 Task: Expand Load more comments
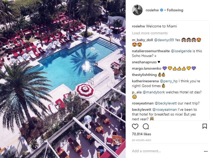pyautogui.click(x=150, y=33)
